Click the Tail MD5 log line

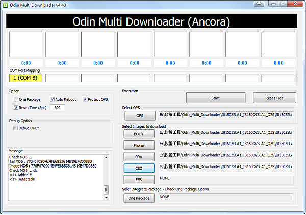[x=50, y=161]
